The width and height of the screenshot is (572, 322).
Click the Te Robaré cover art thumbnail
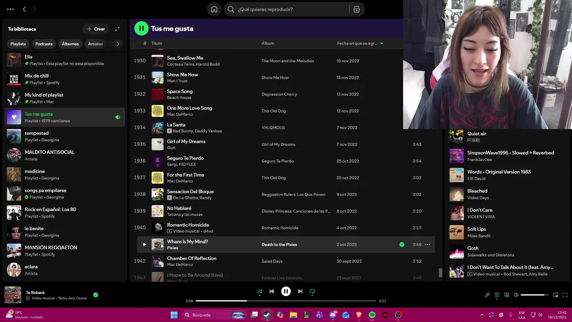tap(13, 295)
